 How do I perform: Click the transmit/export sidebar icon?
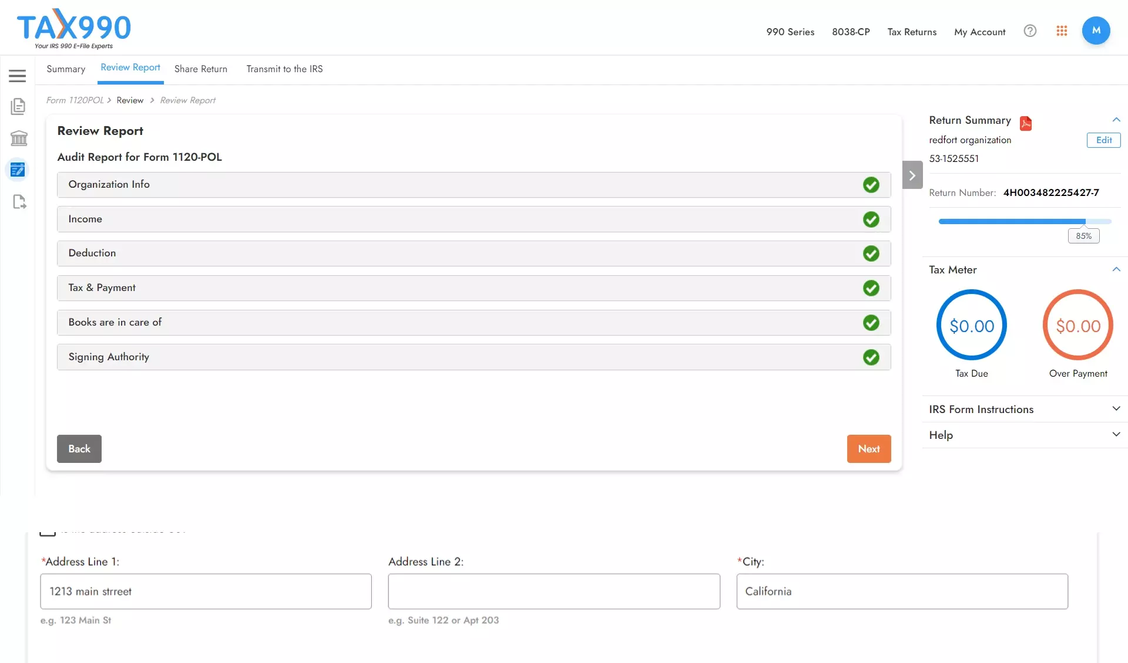[x=19, y=201]
